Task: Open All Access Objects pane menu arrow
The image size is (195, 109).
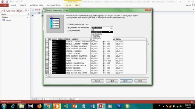Action: coord(26,11)
